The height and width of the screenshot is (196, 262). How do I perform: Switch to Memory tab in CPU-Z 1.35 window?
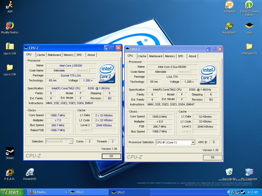point(170,56)
